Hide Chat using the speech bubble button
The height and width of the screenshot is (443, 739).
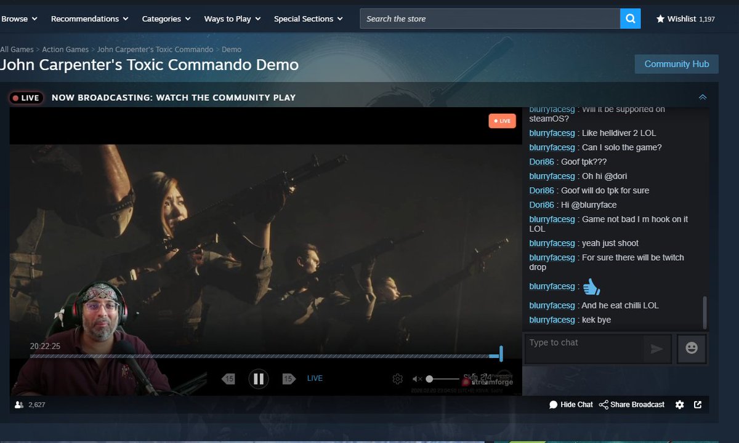tap(571, 405)
